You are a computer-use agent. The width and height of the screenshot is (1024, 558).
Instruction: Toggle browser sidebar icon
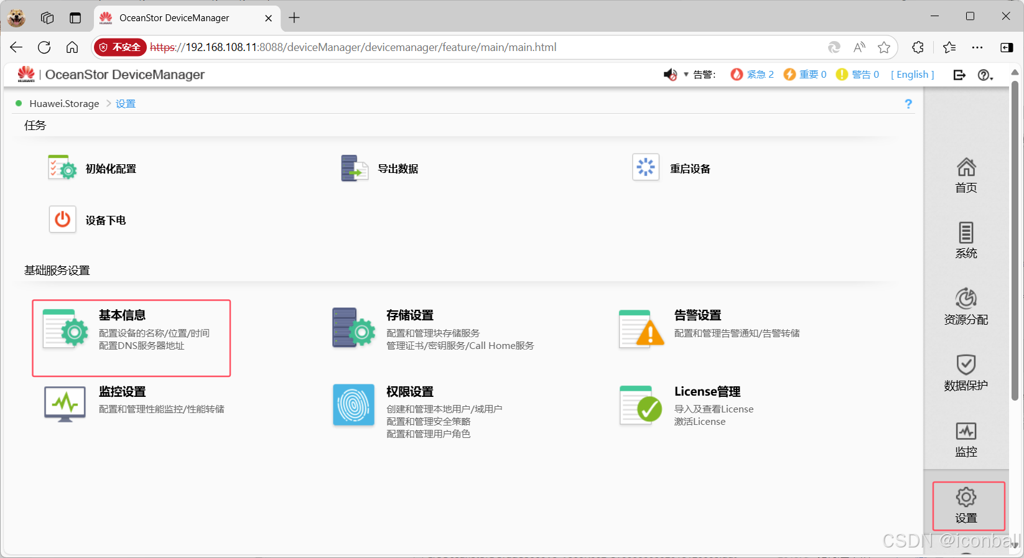(x=1007, y=47)
